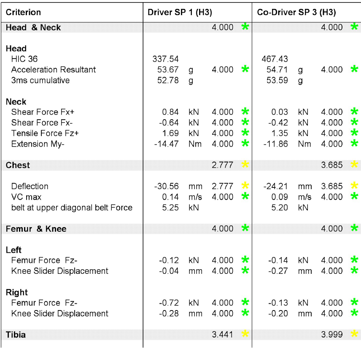Click the green star in Driver Acceleration Resultant row

(245, 69)
